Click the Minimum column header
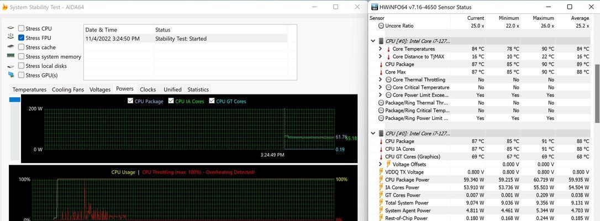600x221 pixels. 509,18
